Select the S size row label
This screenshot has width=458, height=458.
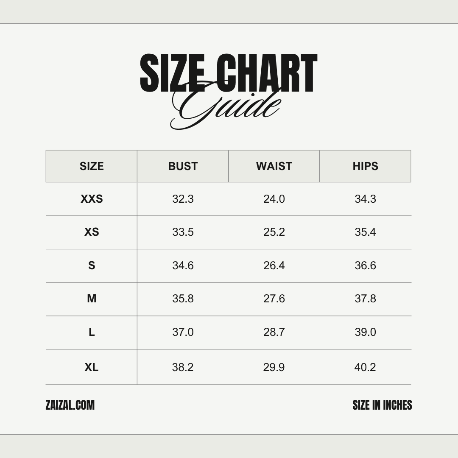click(x=92, y=265)
